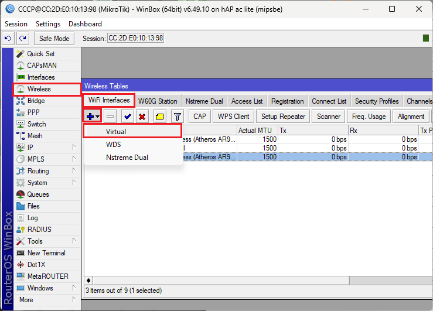Switch to the Security Profiles tab
This screenshot has width=433, height=311.
click(377, 101)
